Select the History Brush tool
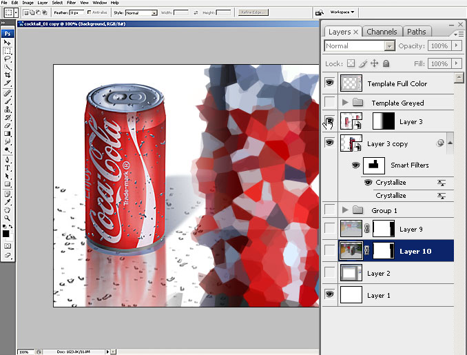Screen dimensions: 467x355 [8, 117]
